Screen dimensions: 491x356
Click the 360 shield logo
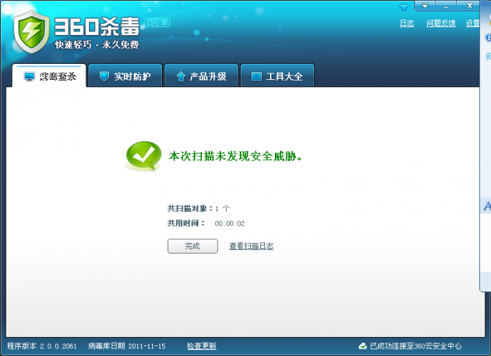pyautogui.click(x=32, y=32)
